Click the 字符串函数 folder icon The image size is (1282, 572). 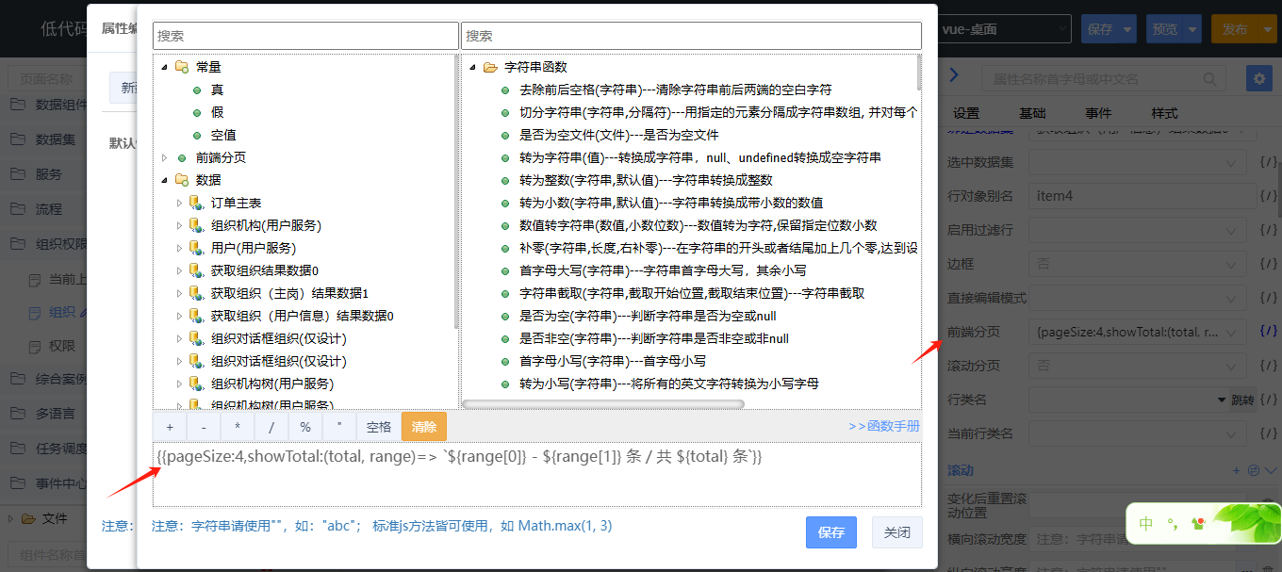click(x=490, y=67)
